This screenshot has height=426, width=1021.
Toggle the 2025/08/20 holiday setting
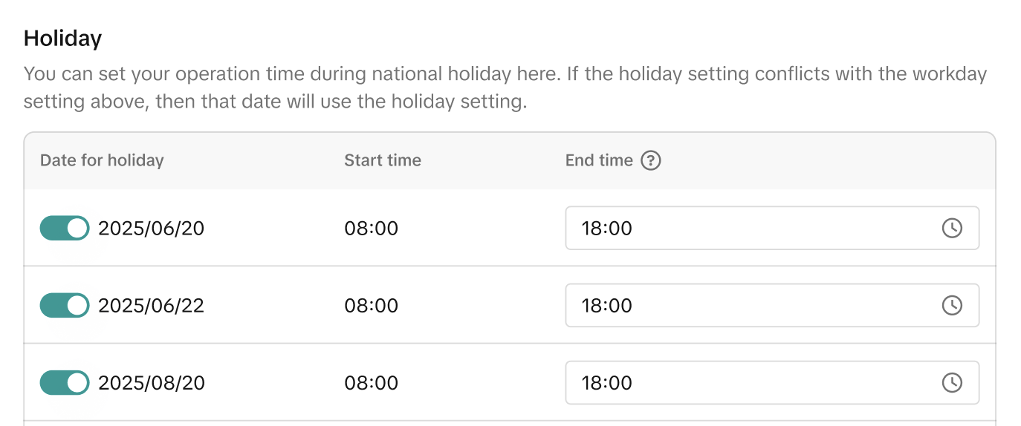(65, 382)
